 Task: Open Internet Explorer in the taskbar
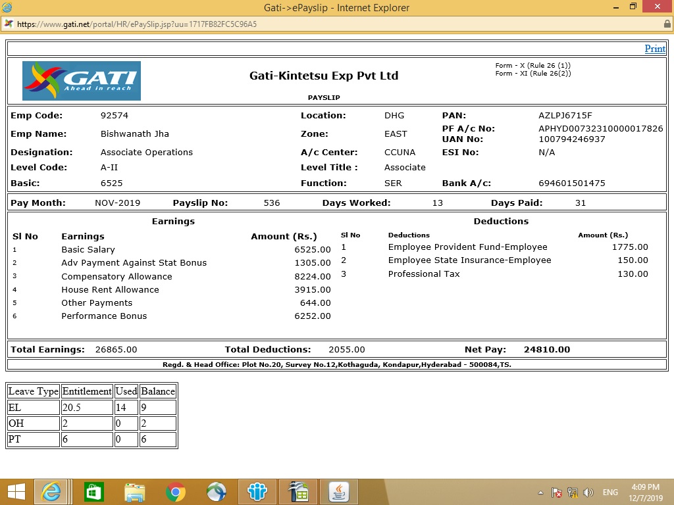click(x=51, y=492)
